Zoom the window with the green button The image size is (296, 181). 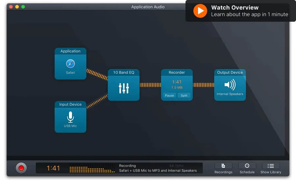[x=23, y=7]
